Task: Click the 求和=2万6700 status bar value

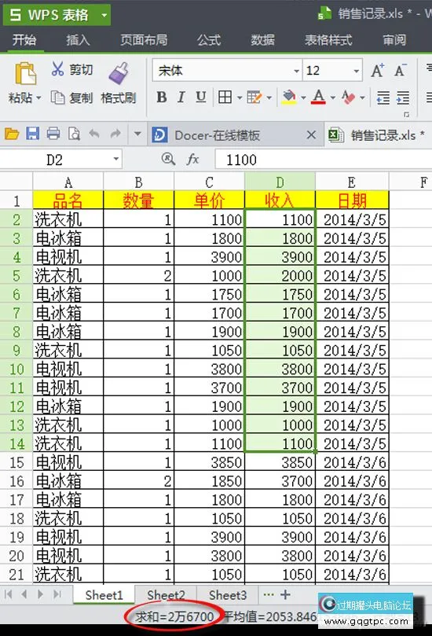Action: pyautogui.click(x=174, y=616)
